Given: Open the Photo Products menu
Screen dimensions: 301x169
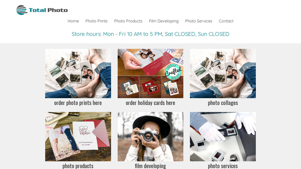Looking at the screenshot, I should point(128,21).
